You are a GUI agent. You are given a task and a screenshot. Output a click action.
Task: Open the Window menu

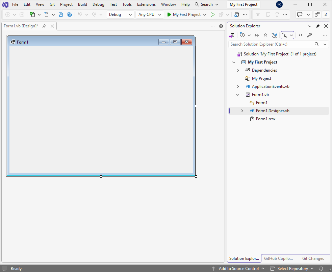(168, 4)
